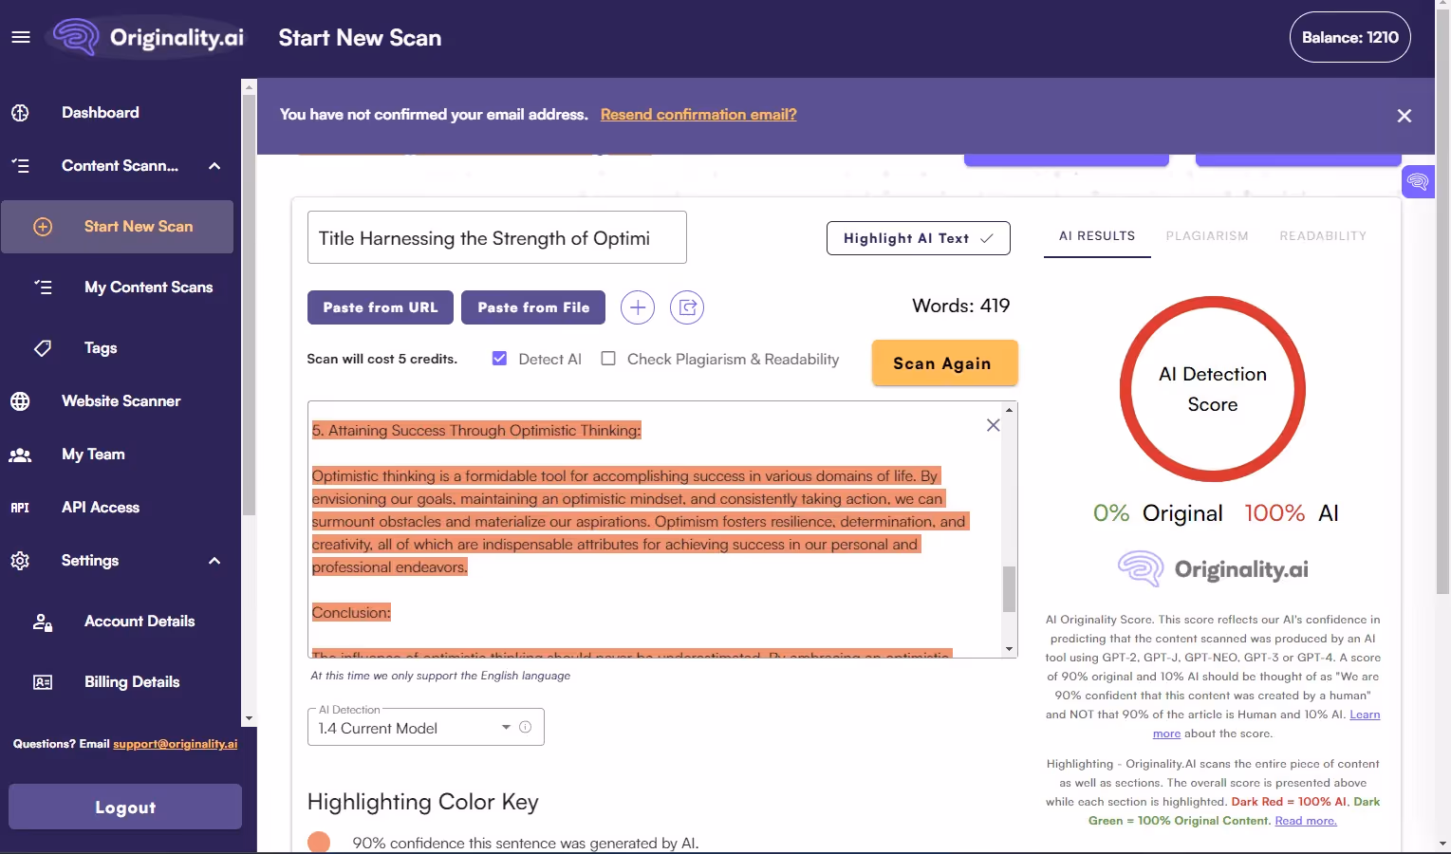Image resolution: width=1451 pixels, height=854 pixels.
Task: Click the '100% AI' result text
Action: pos(1291,513)
